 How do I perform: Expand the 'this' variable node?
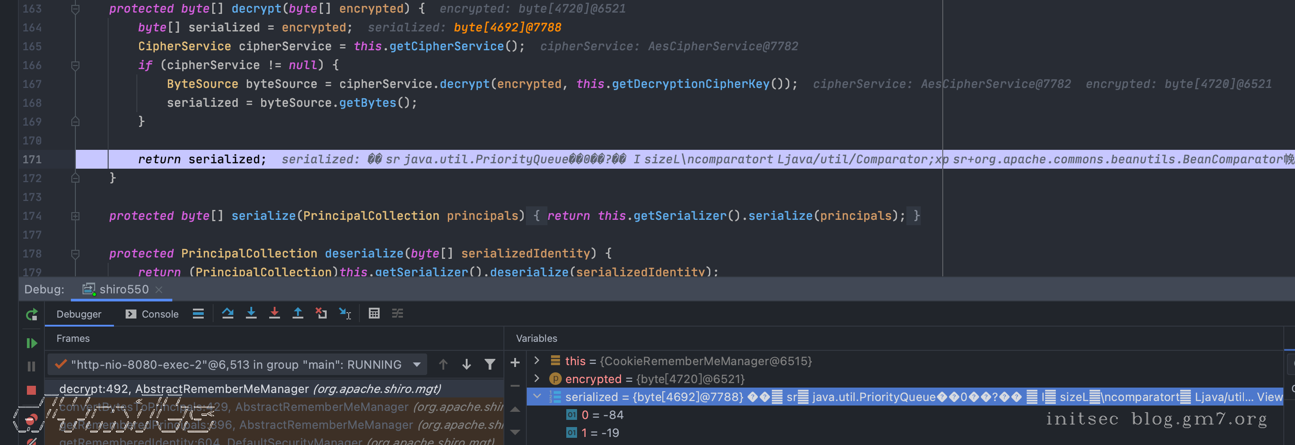tap(536, 361)
